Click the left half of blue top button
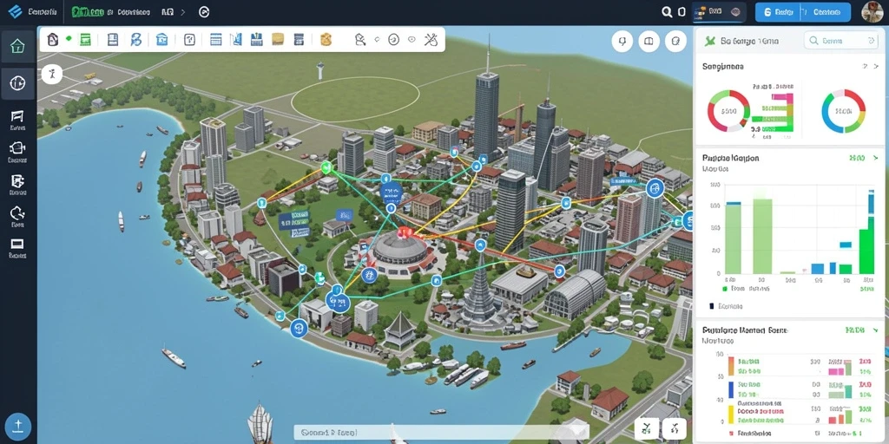This screenshot has width=889, height=444. tap(777, 12)
